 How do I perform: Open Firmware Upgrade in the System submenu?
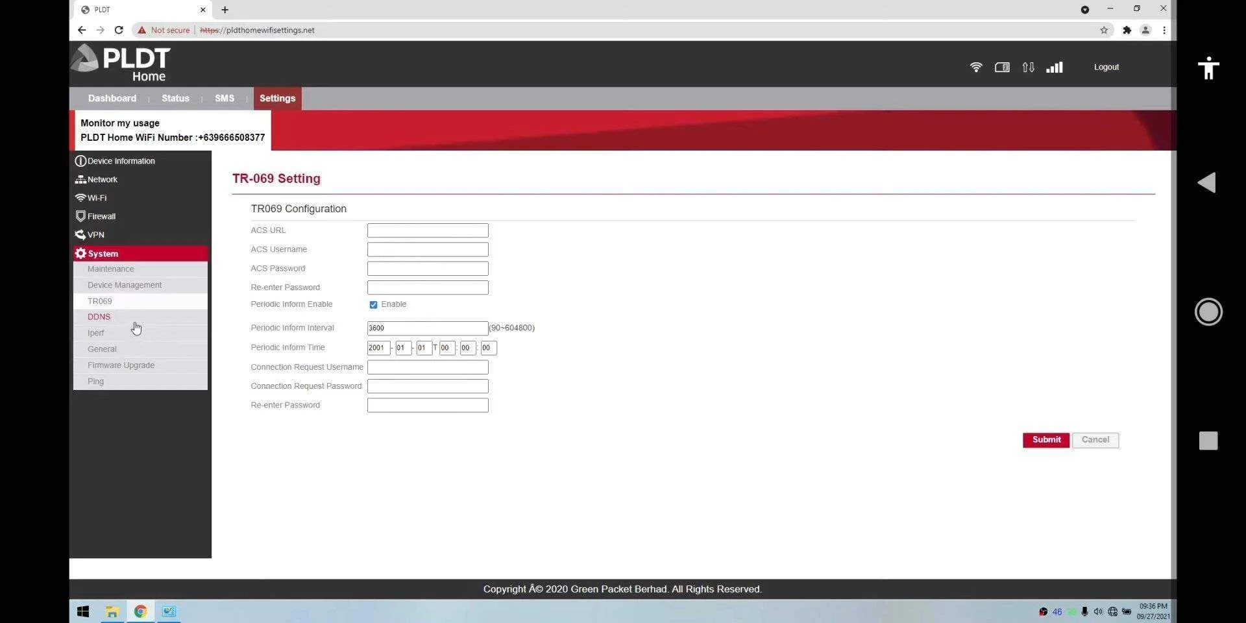coord(140,365)
